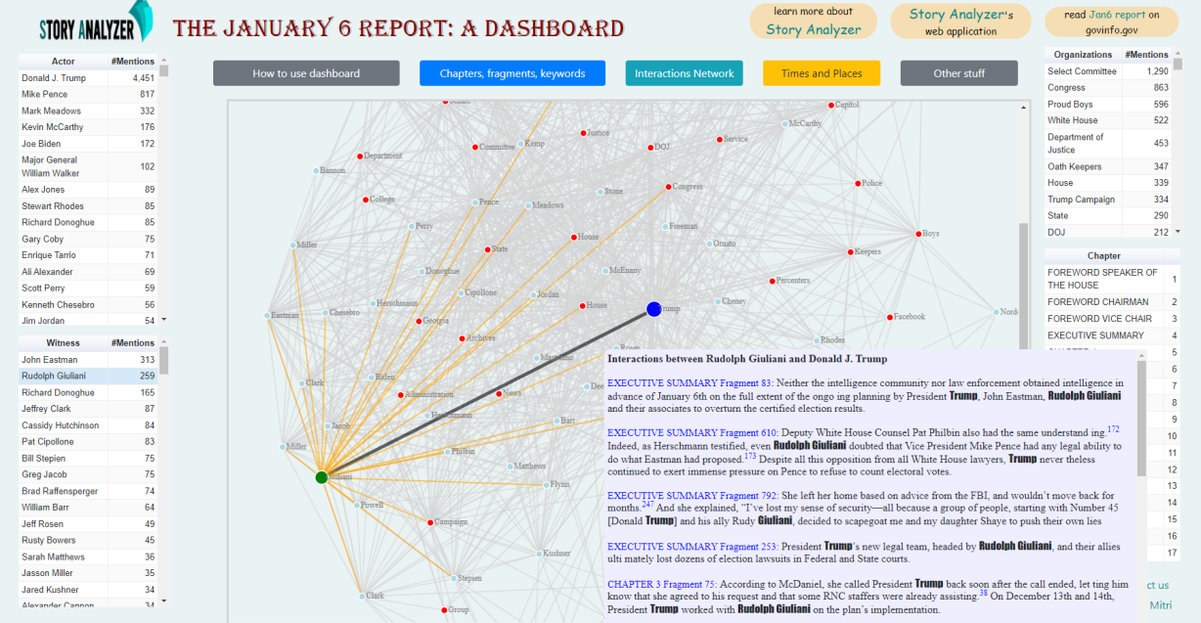The height and width of the screenshot is (623, 1201).
Task: Click the red College node
Action: [366, 200]
